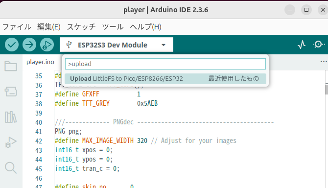The height and width of the screenshot is (188, 328).
Task: Click on TFT_GREY define text
Action: [x=96, y=103]
